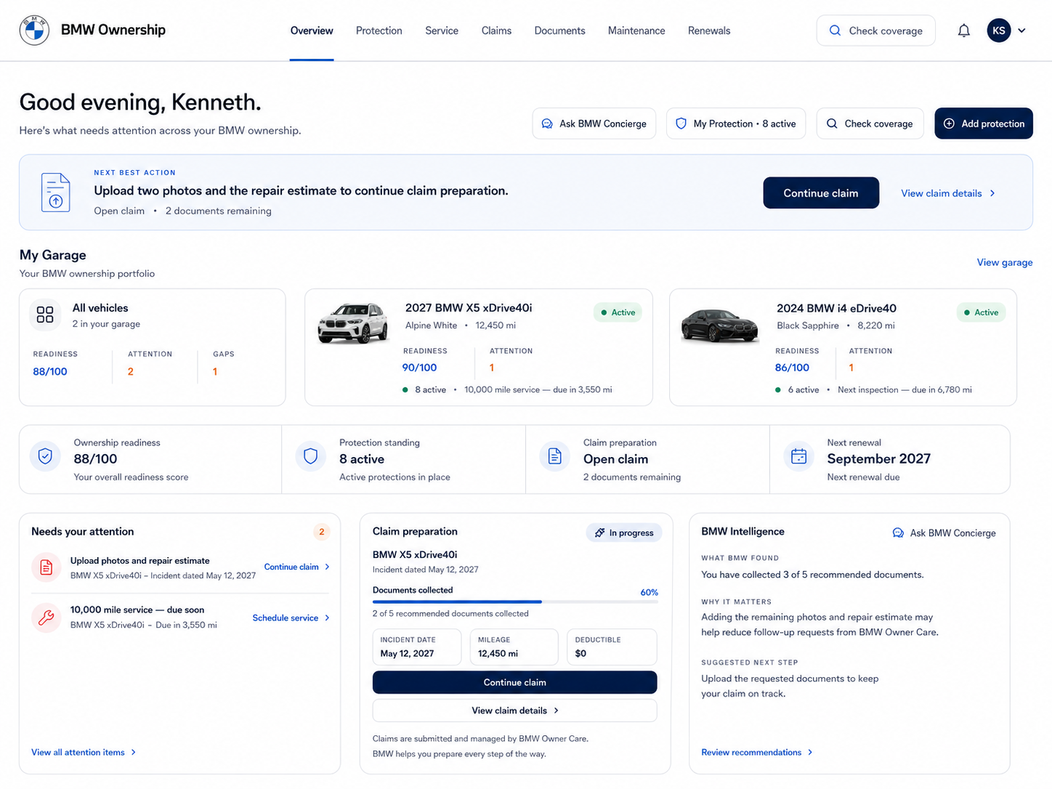Switch to the Overview tab
The height and width of the screenshot is (789, 1052).
tap(312, 31)
